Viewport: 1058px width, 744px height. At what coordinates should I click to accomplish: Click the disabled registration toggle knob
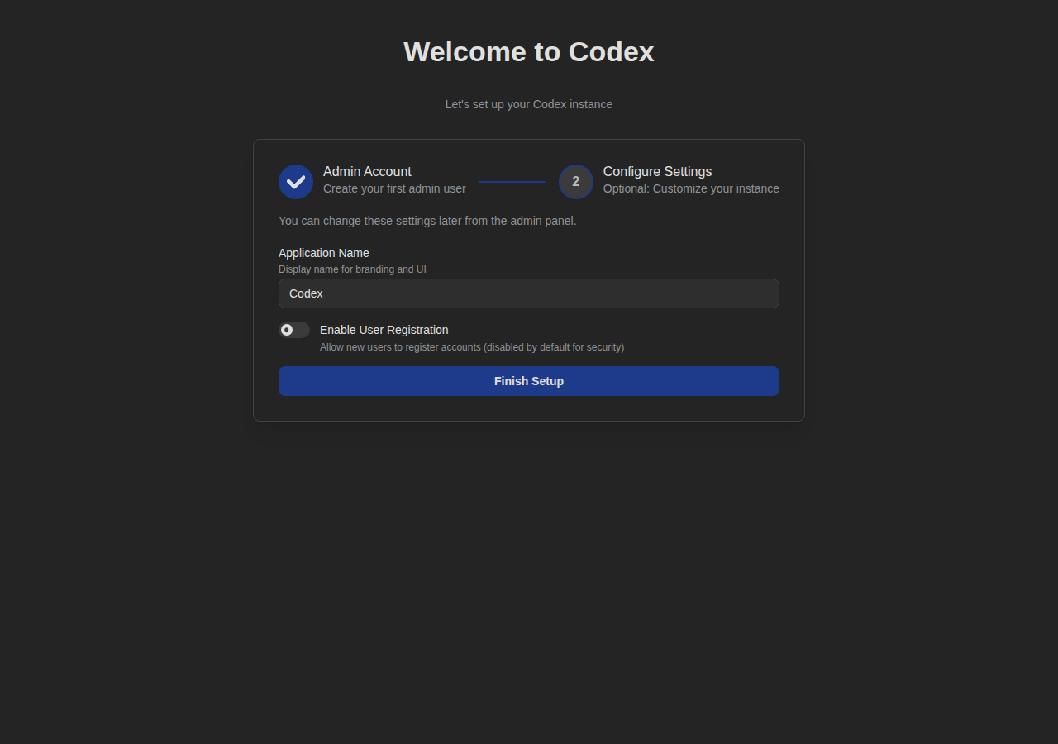[288, 329]
